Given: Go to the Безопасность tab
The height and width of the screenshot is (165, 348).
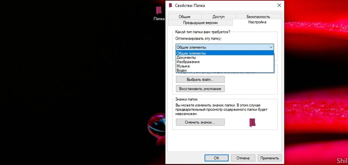Looking at the screenshot, I should (258, 16).
